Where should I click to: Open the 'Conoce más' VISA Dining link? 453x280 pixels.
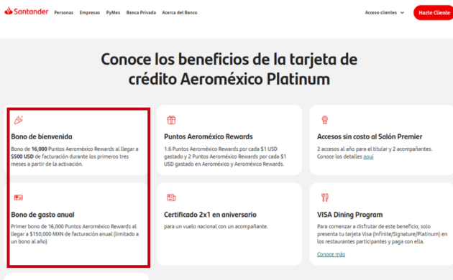(x=331, y=254)
